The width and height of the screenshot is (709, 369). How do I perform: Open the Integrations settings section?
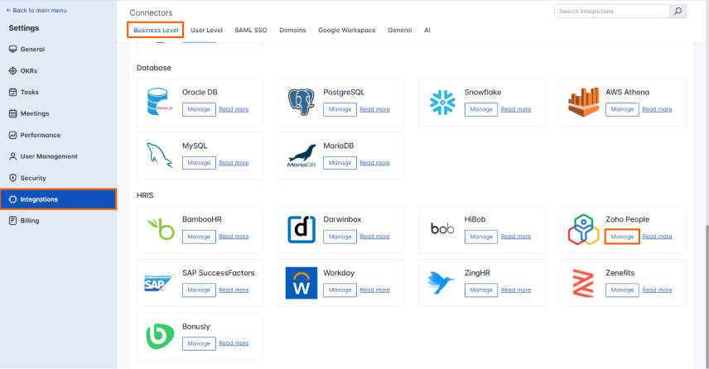[x=58, y=199]
